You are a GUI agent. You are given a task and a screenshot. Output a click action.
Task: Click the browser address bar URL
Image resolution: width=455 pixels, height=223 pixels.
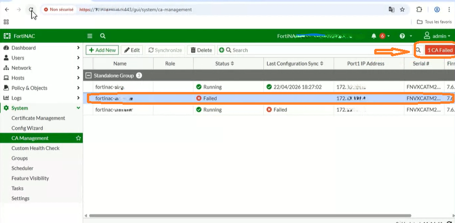[136, 9]
